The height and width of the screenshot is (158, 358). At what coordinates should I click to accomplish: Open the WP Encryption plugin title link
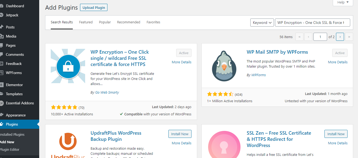(x=120, y=58)
